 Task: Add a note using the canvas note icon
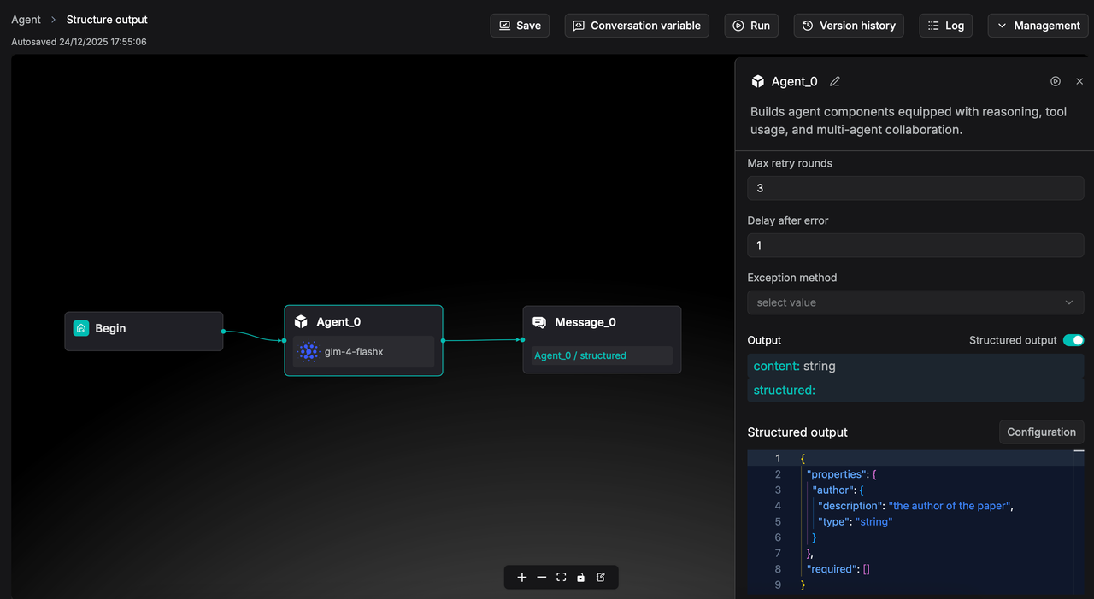coord(601,578)
